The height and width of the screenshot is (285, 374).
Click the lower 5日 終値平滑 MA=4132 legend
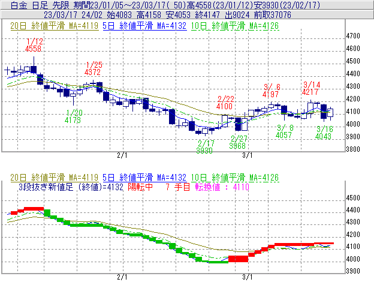tap(144, 178)
